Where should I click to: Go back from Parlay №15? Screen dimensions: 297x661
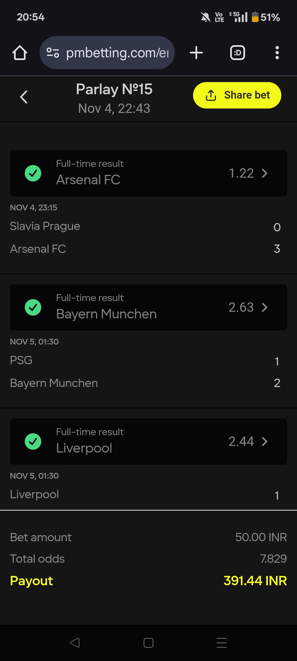24,97
